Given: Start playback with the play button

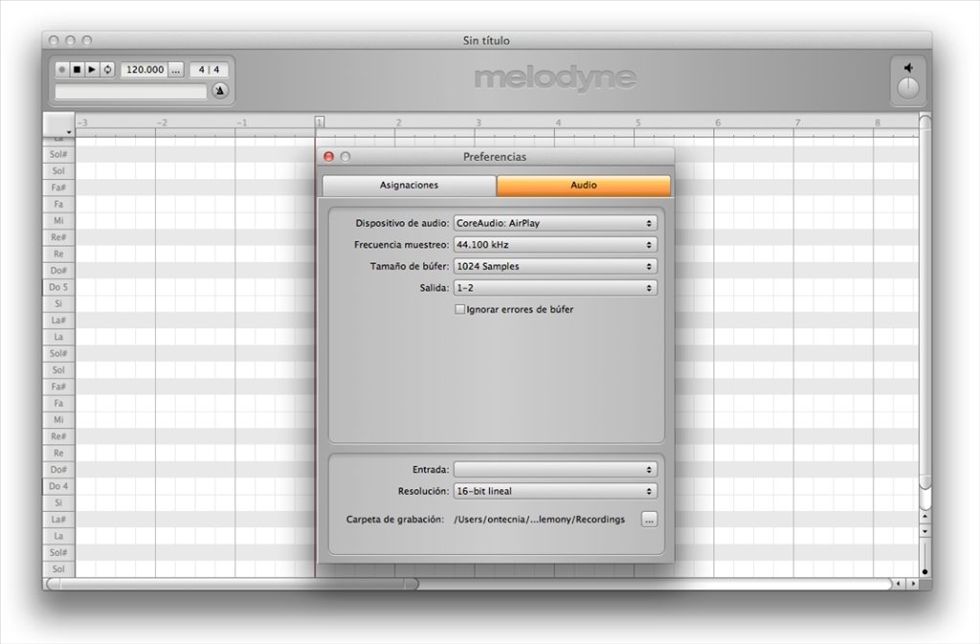Looking at the screenshot, I should coord(92,69).
